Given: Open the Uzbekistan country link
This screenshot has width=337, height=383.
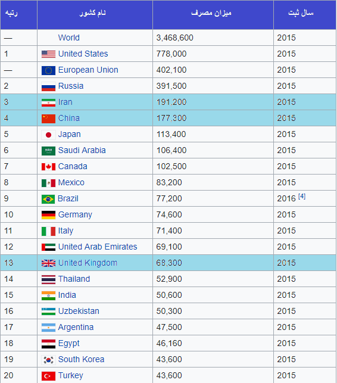Looking at the screenshot, I should pyautogui.click(x=79, y=311).
